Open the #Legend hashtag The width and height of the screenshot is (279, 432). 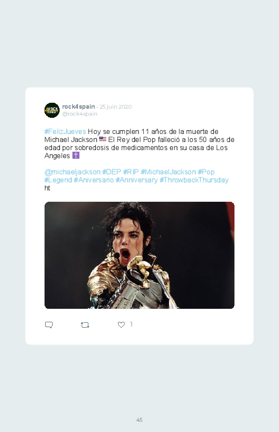click(x=58, y=180)
